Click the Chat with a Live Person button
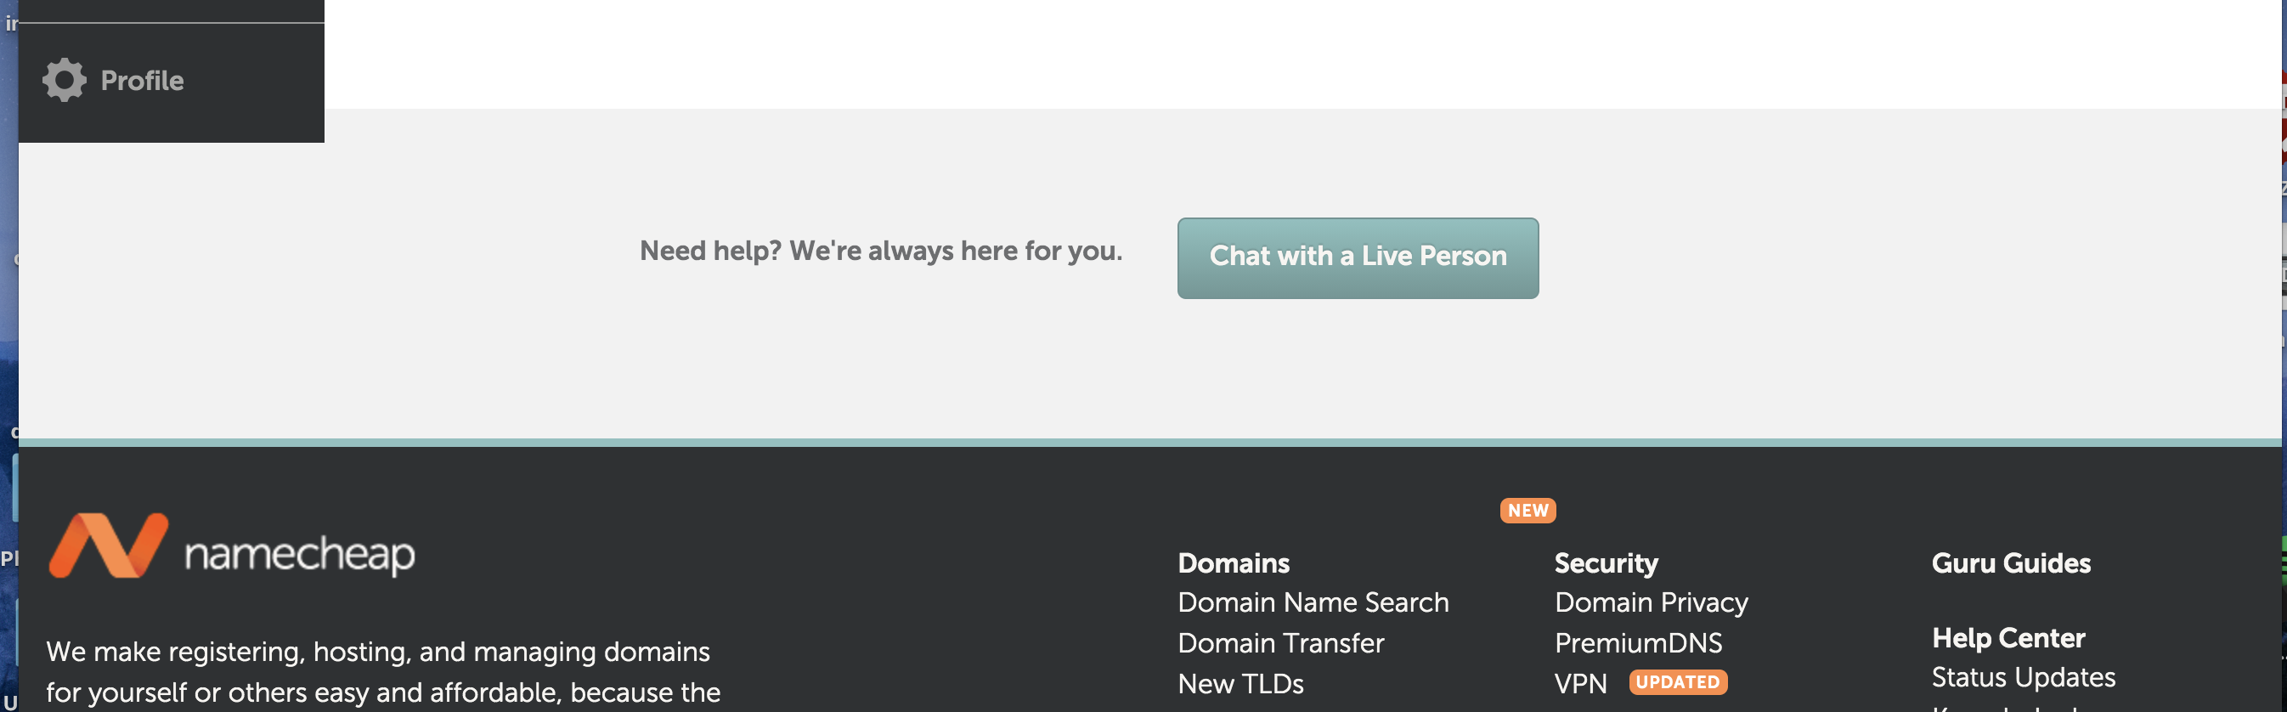The image size is (2287, 712). [x=1357, y=257]
